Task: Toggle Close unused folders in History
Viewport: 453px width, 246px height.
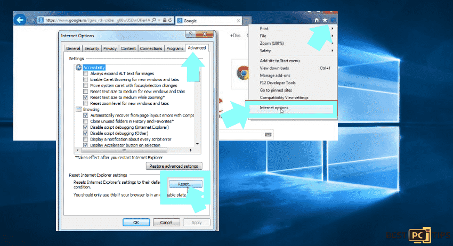Action: 85,121
